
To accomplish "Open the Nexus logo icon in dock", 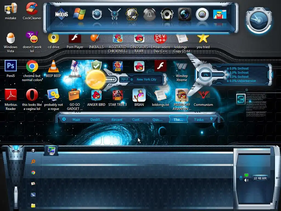I will click(x=61, y=14).
